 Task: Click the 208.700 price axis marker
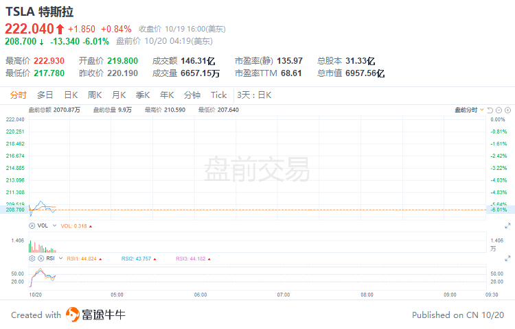tap(15, 210)
